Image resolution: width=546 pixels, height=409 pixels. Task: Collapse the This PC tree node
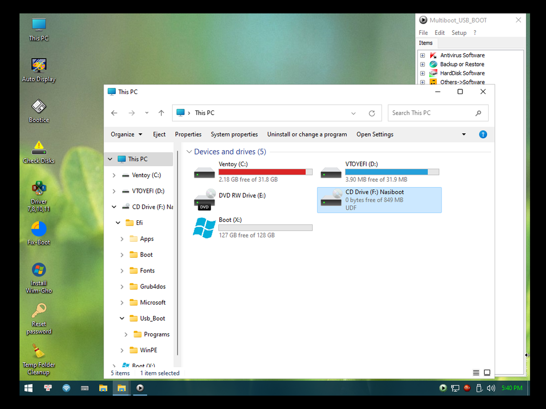pos(110,159)
